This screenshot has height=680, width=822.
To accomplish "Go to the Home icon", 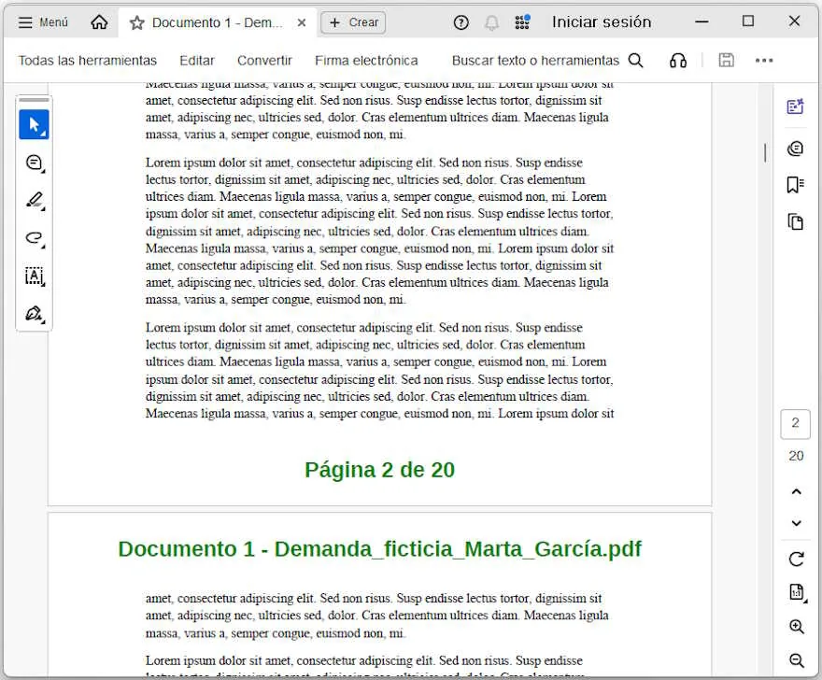I will click(99, 22).
